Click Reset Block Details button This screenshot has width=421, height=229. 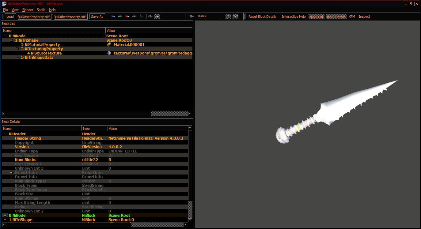262,17
